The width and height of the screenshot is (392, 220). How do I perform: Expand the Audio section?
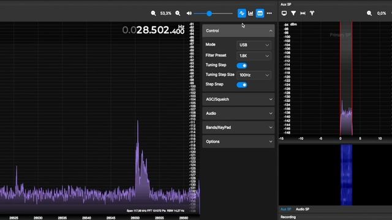(238, 114)
